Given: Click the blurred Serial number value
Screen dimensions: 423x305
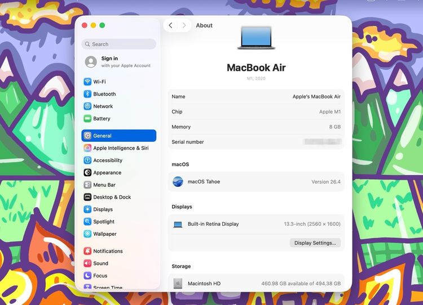Looking at the screenshot, I should (x=323, y=142).
